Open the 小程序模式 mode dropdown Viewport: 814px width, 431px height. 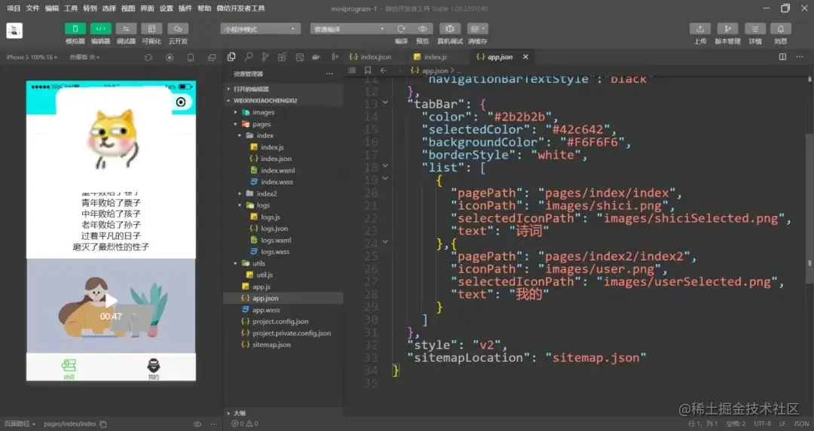click(x=260, y=29)
